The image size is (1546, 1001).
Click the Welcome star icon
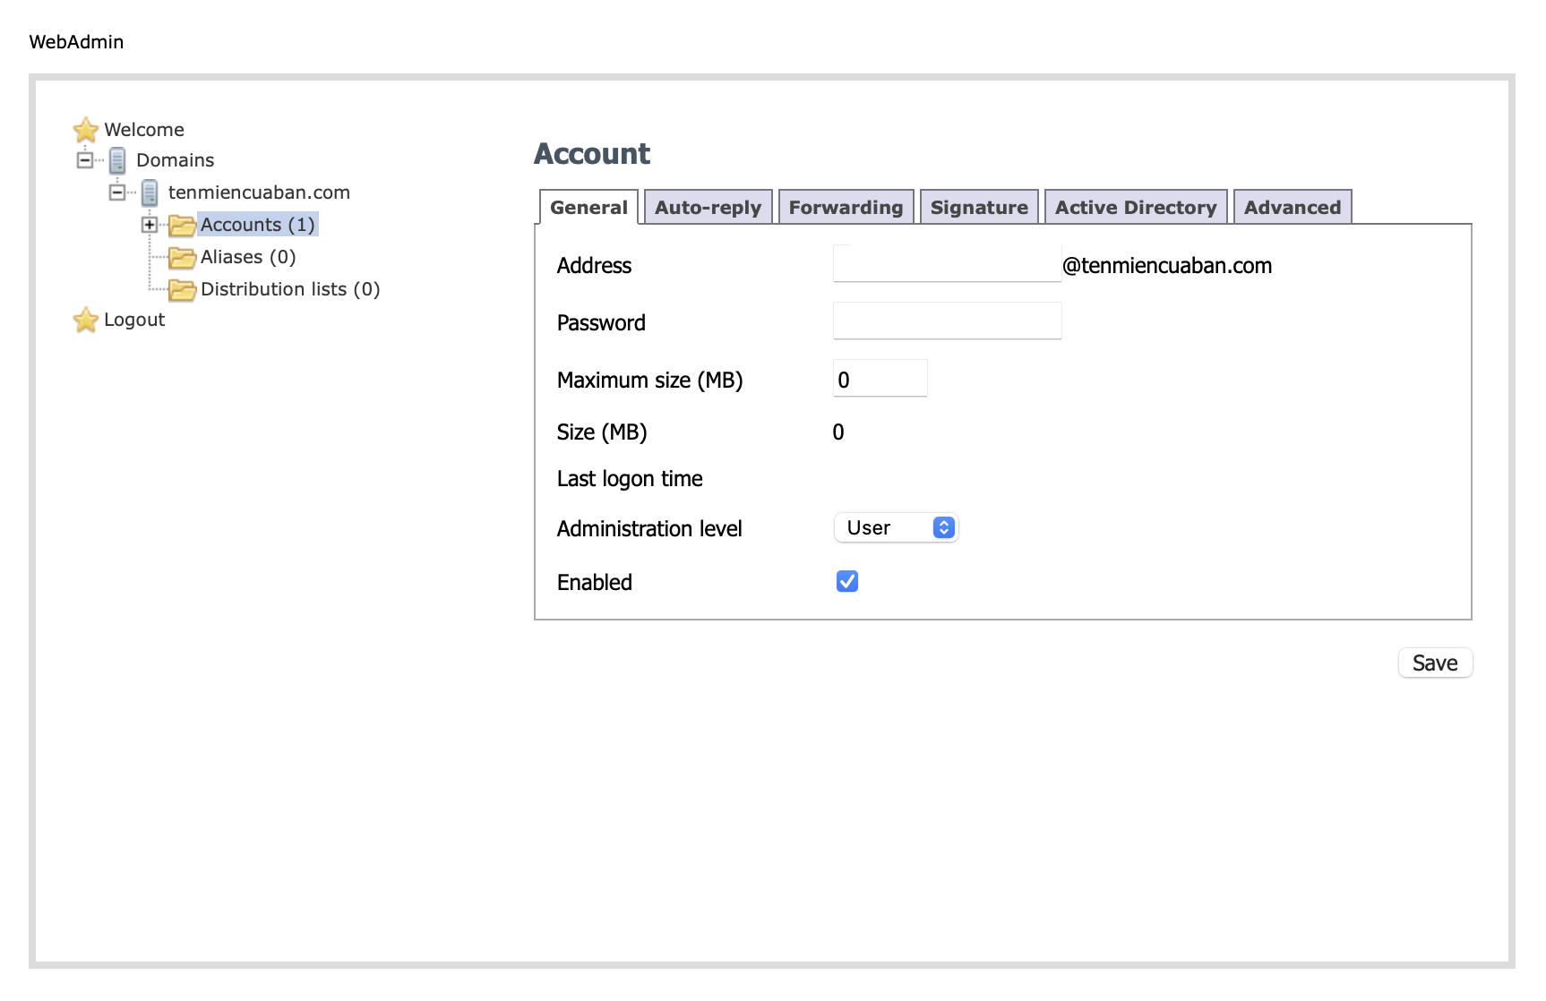(x=86, y=130)
